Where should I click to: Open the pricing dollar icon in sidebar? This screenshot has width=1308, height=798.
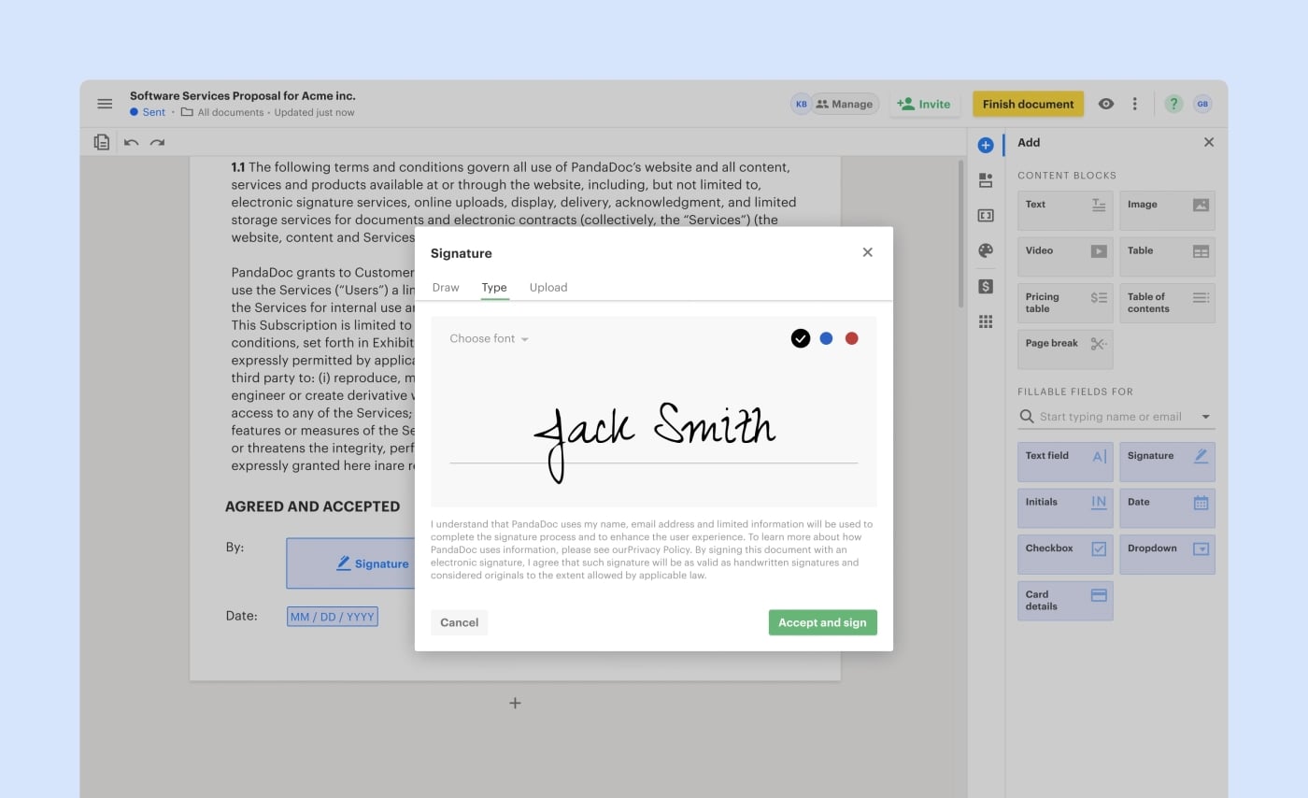(985, 286)
